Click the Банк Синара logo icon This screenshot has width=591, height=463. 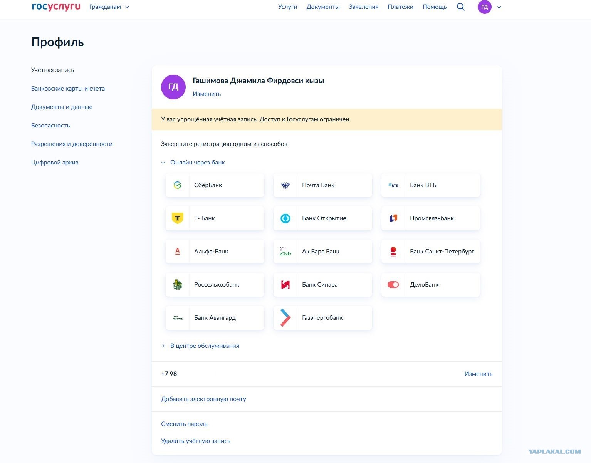point(285,285)
